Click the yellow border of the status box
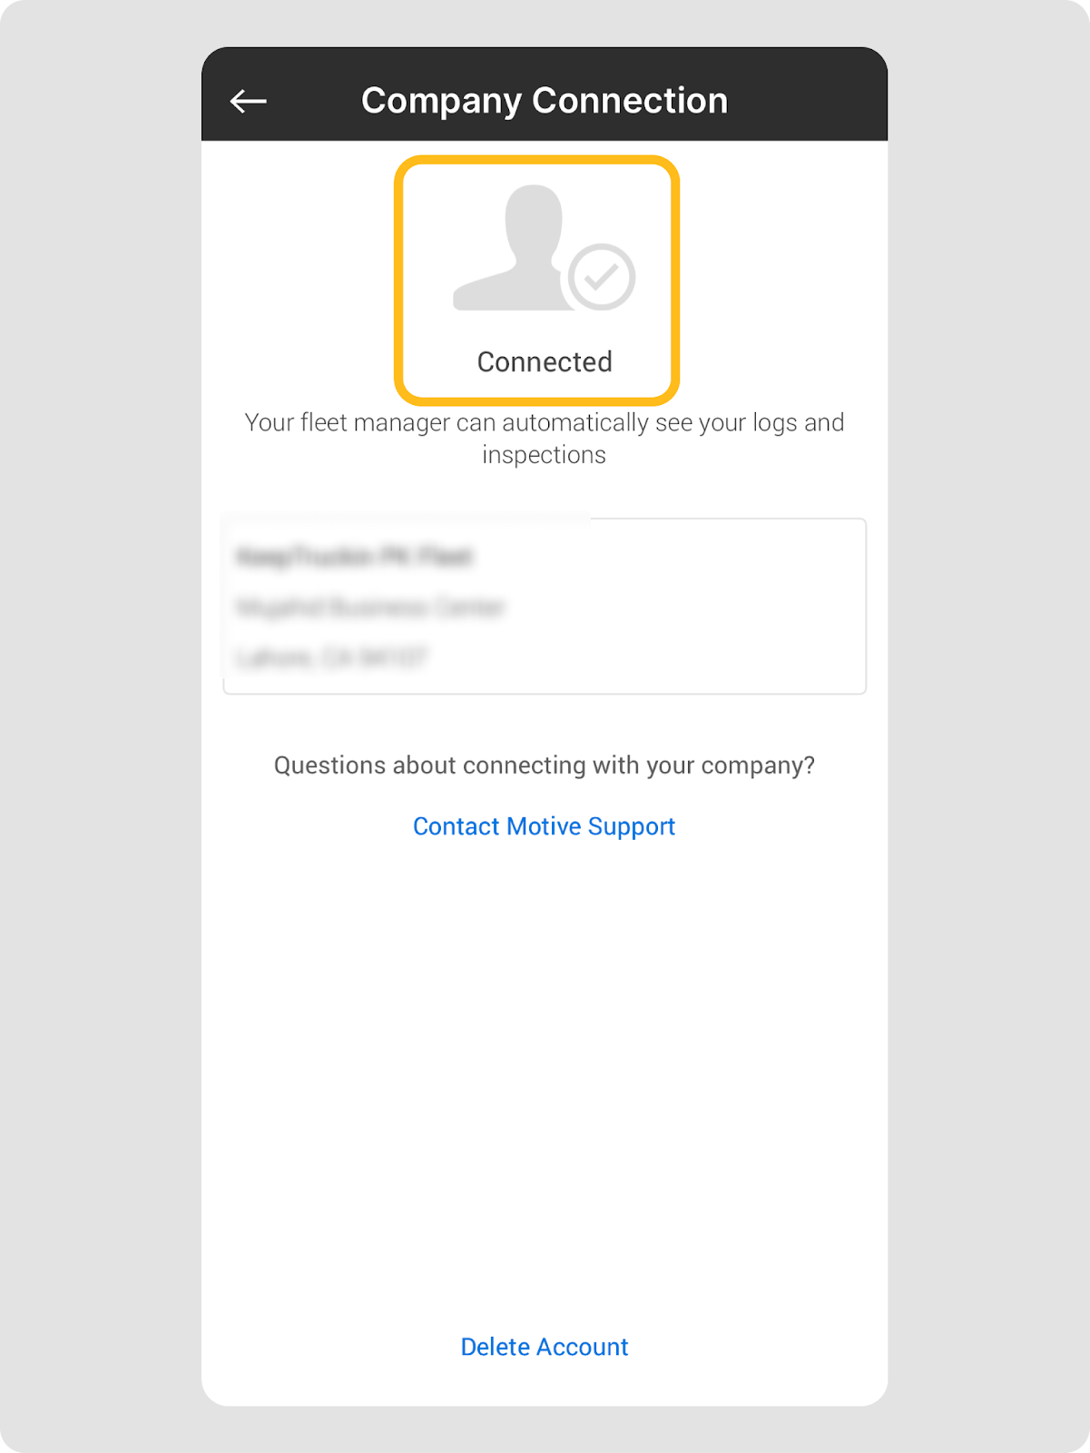Image resolution: width=1090 pixels, height=1453 pixels. 398,280
